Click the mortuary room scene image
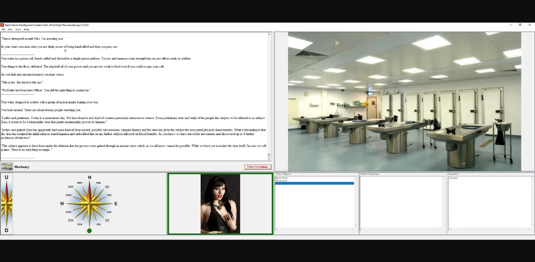This screenshot has width=535, height=262. coord(404,101)
